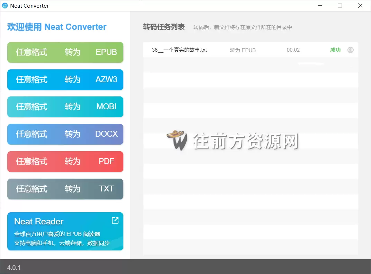Click the version number 4.0.1

point(14,268)
